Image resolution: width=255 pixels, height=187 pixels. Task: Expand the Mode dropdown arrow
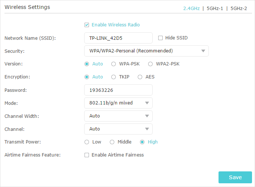point(147,103)
